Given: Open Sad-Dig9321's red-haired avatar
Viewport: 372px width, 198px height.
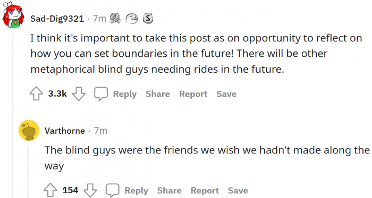Looking at the screenshot, I should click(13, 15).
